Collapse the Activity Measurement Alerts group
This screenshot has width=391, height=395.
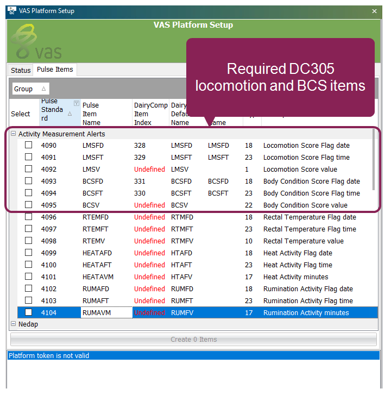[x=14, y=134]
